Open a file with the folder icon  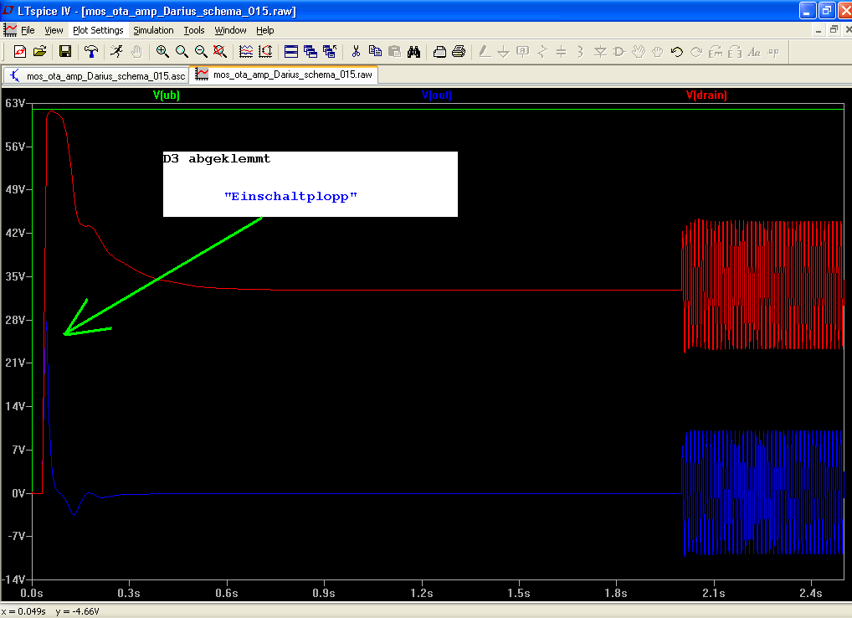pyautogui.click(x=39, y=52)
